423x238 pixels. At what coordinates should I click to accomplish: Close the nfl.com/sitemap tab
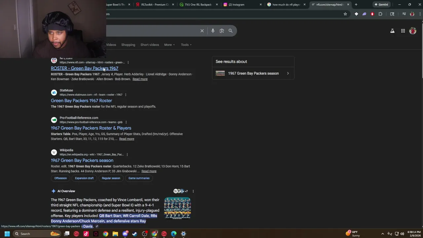coord(348,5)
